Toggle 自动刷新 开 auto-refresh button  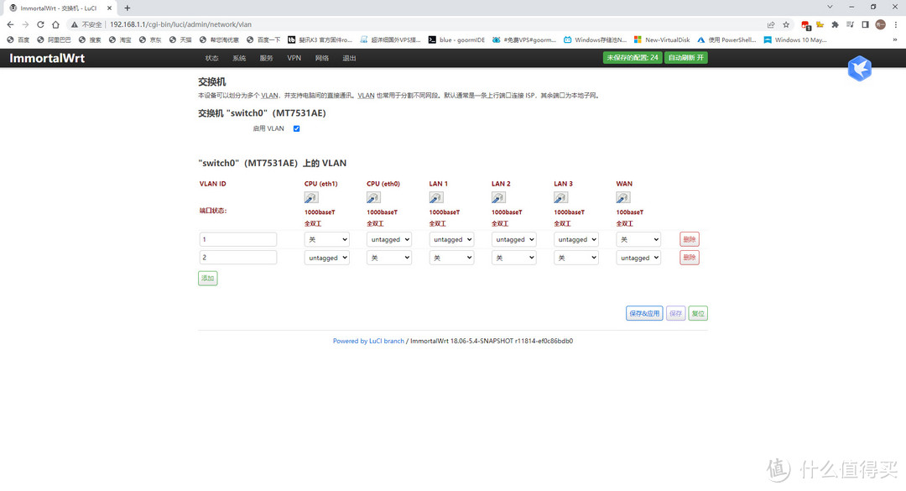[x=685, y=58]
